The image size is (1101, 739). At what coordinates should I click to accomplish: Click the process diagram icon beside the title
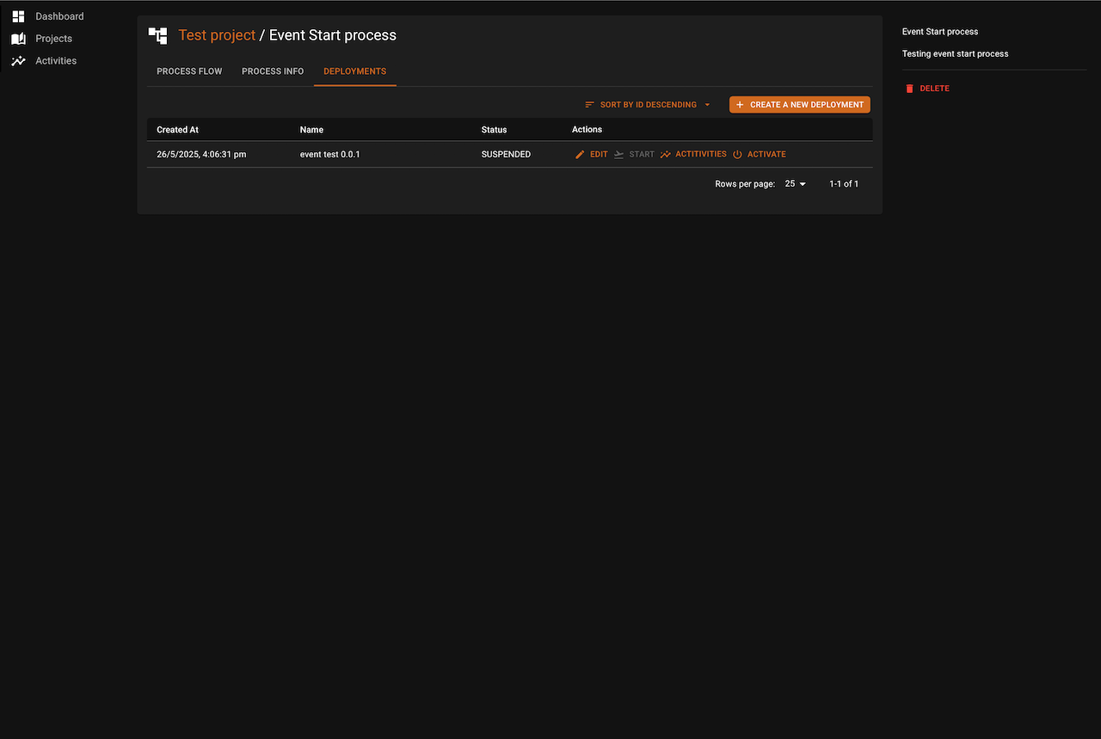click(x=157, y=35)
